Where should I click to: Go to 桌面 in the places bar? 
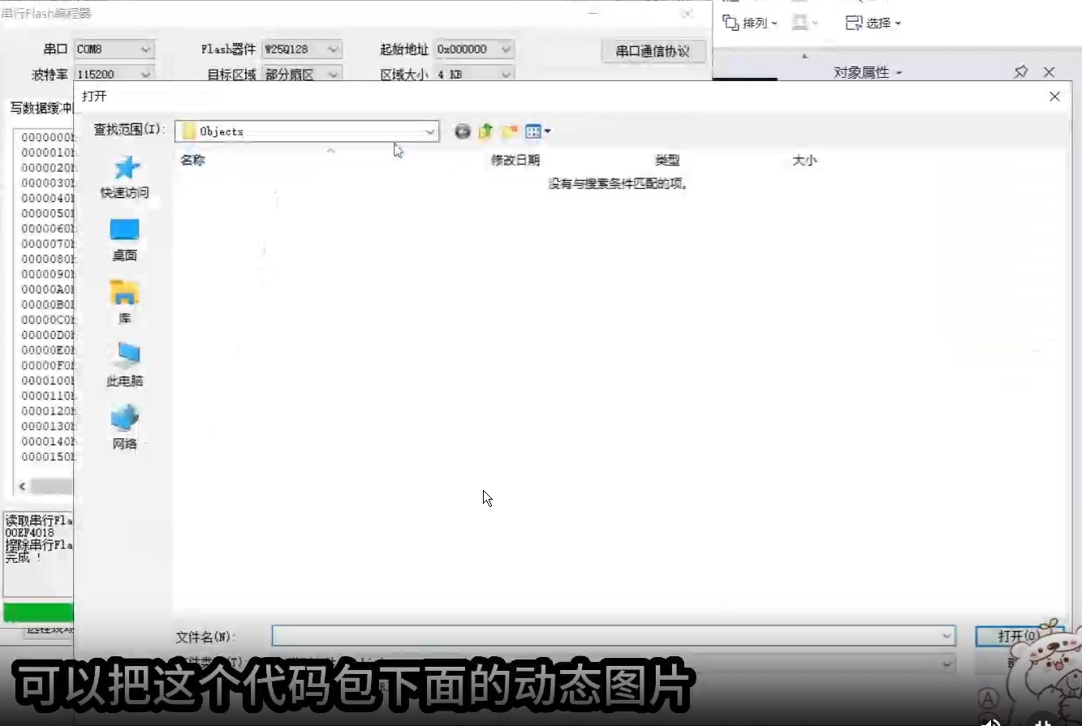click(x=124, y=239)
